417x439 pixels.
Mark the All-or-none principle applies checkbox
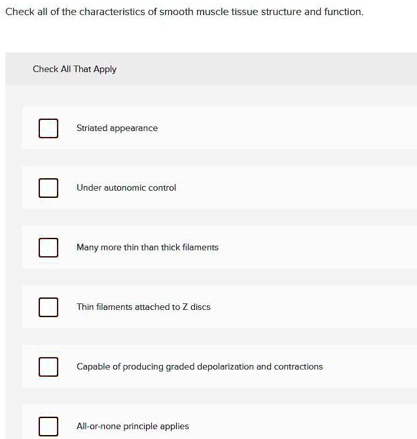48,426
